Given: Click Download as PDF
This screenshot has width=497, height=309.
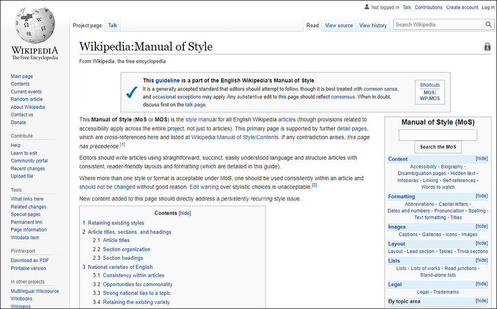Looking at the screenshot, I should coord(30,260).
